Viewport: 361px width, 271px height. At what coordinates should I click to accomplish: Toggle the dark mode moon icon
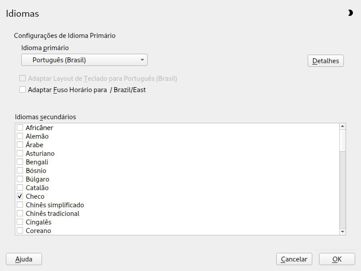coord(350,13)
